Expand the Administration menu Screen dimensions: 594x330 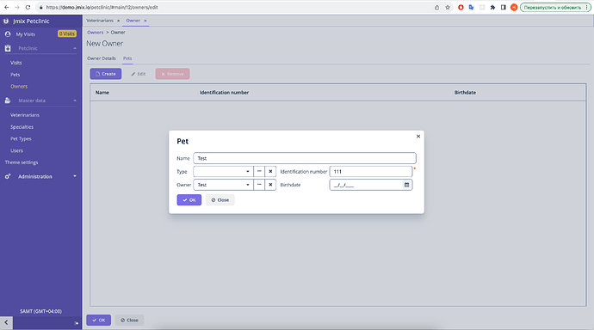(x=75, y=176)
